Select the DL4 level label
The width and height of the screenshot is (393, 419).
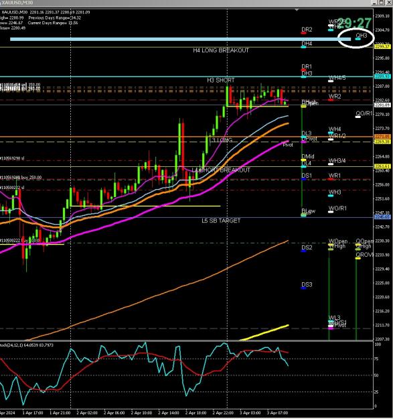(306, 163)
